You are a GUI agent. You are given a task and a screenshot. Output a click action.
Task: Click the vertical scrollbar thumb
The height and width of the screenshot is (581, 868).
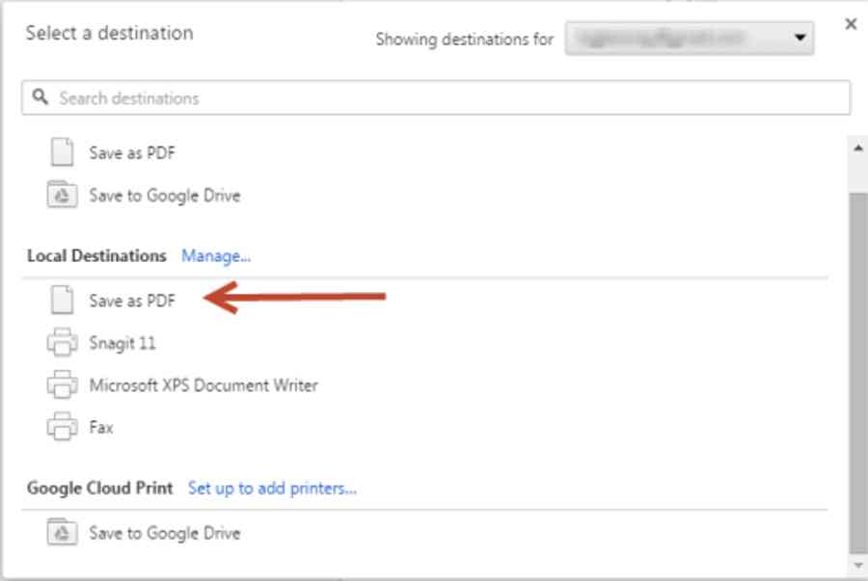tap(858, 373)
